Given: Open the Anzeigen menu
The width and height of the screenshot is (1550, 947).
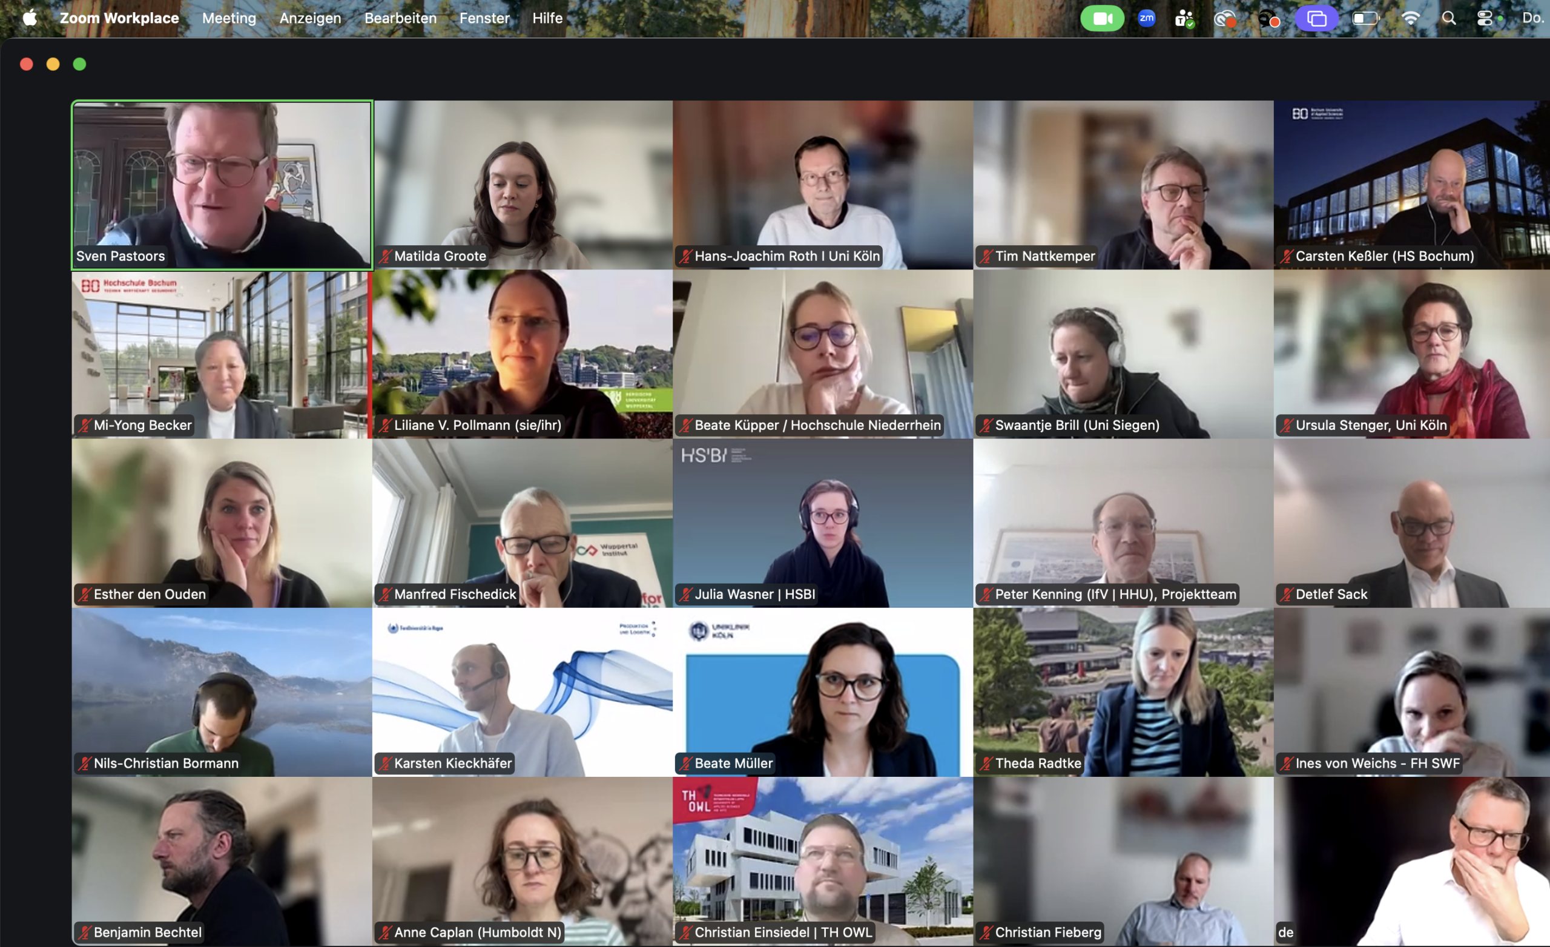Looking at the screenshot, I should [x=310, y=18].
